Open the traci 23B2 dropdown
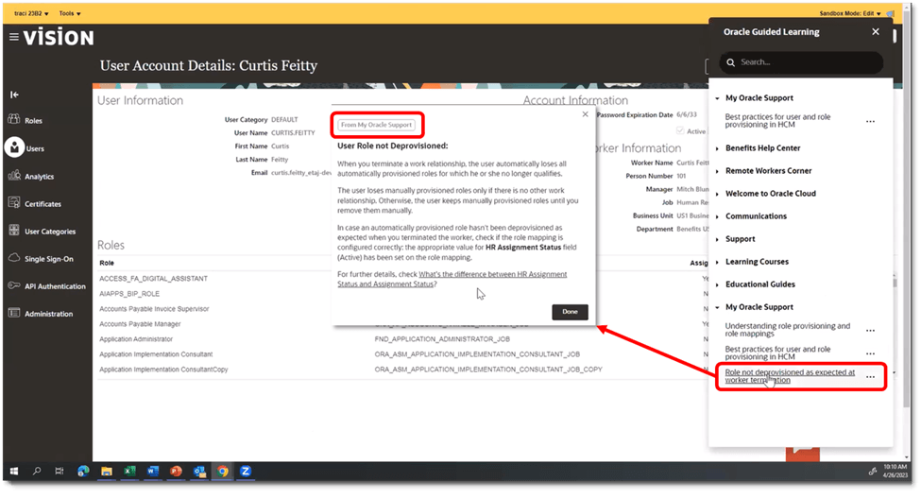921x499 pixels. (x=32, y=13)
